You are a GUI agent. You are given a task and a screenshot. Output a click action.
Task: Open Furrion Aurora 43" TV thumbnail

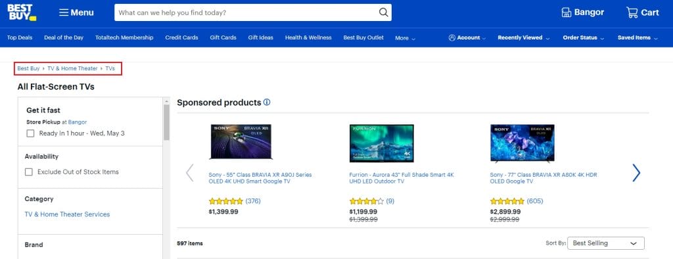point(382,143)
